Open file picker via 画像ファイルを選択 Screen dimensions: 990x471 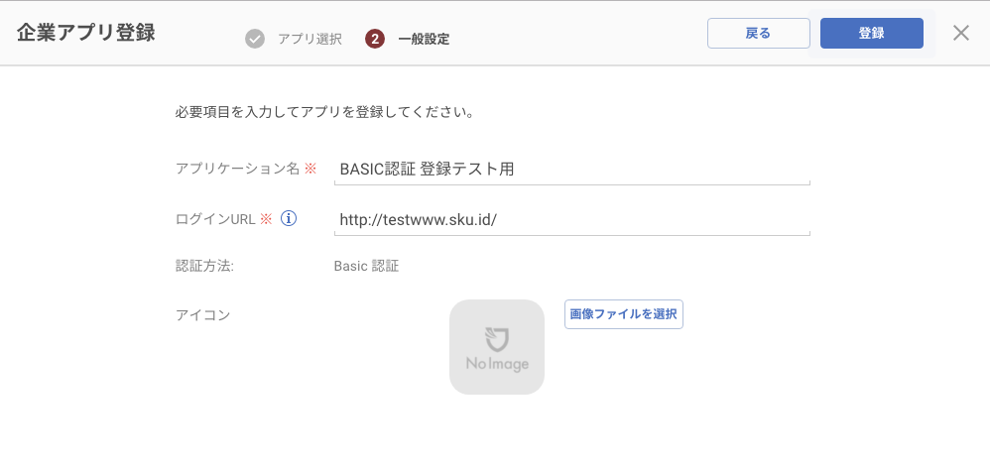tap(624, 314)
